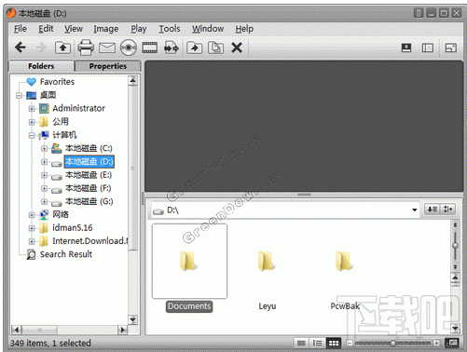The image size is (467, 352).
Task: Collapse the 计算机 tree node
Action: (32, 135)
